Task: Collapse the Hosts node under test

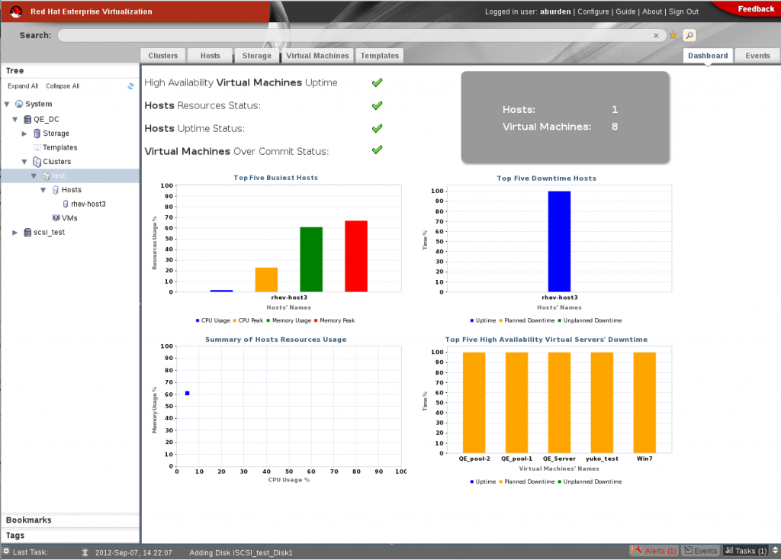Action: pos(43,190)
